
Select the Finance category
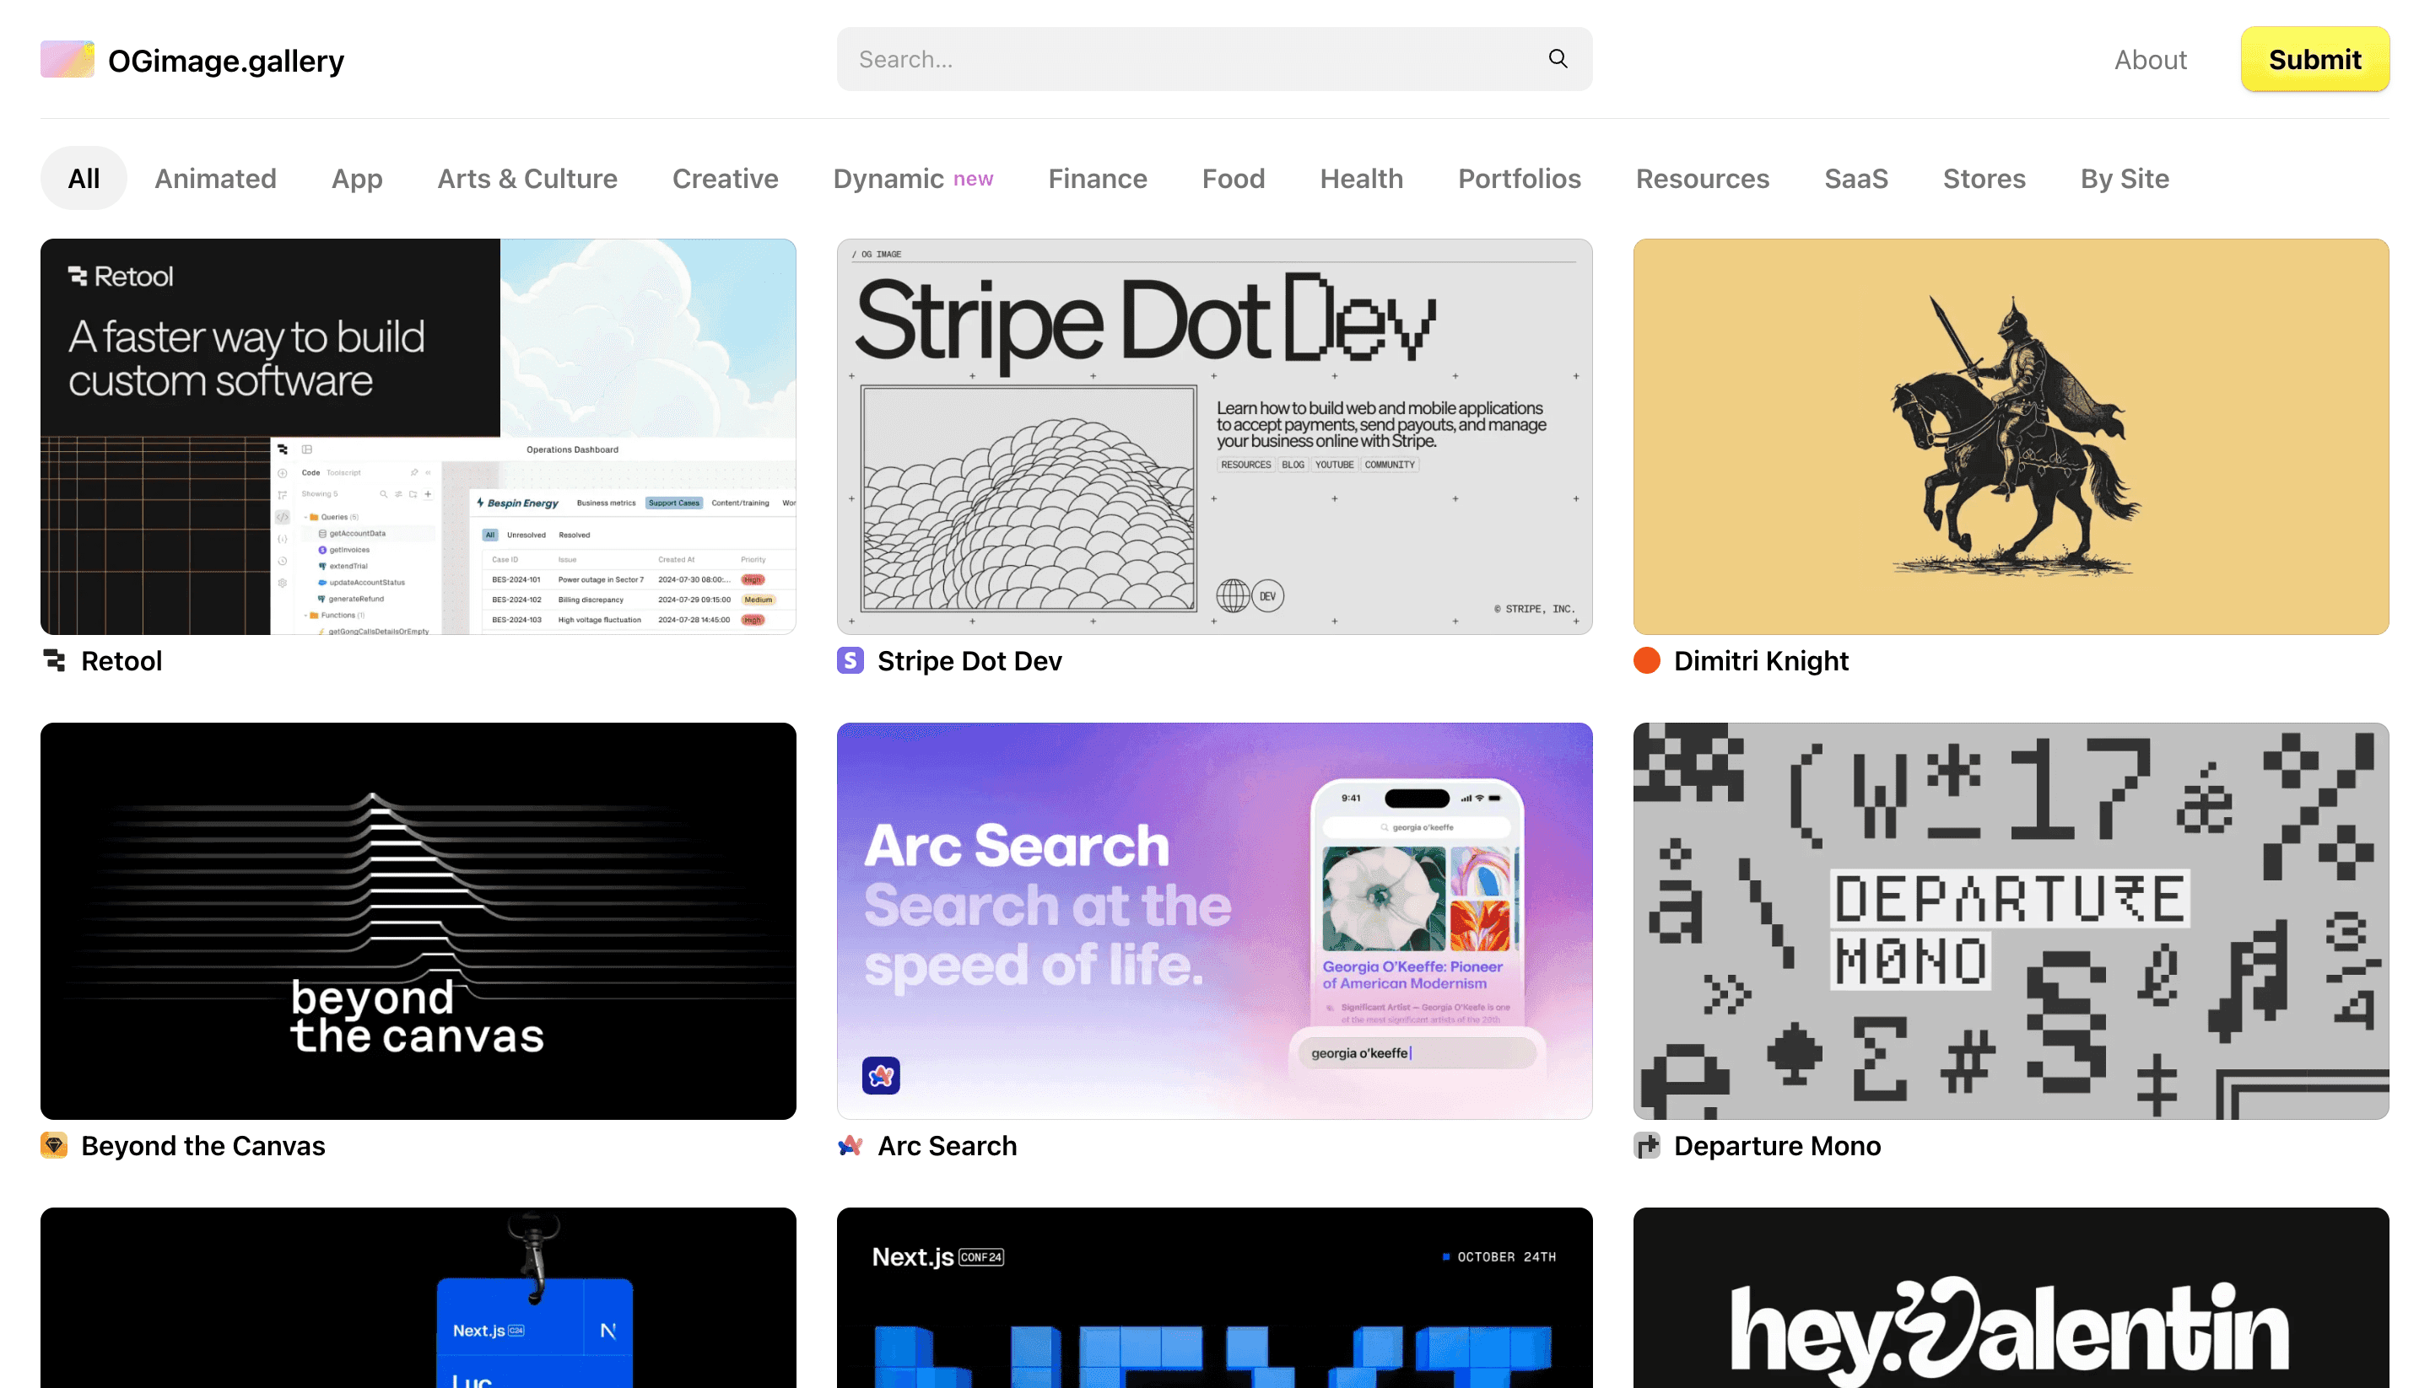(1098, 178)
